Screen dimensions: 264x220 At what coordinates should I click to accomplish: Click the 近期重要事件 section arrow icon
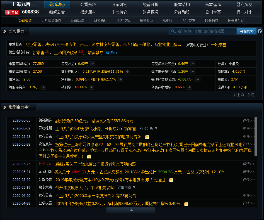[5, 107]
